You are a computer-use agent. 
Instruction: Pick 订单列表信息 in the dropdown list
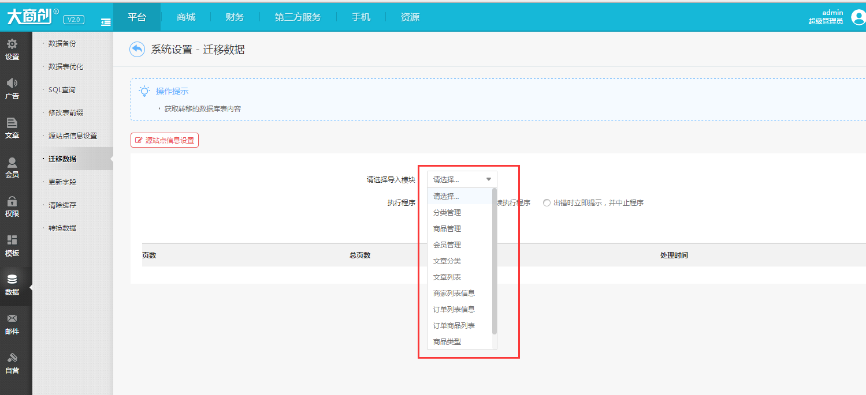click(454, 310)
